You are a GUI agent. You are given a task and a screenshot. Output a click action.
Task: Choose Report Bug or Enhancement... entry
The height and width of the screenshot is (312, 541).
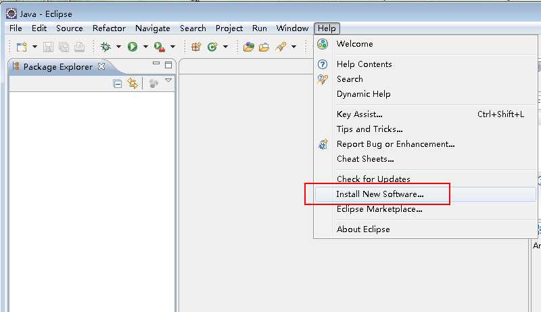click(425, 144)
